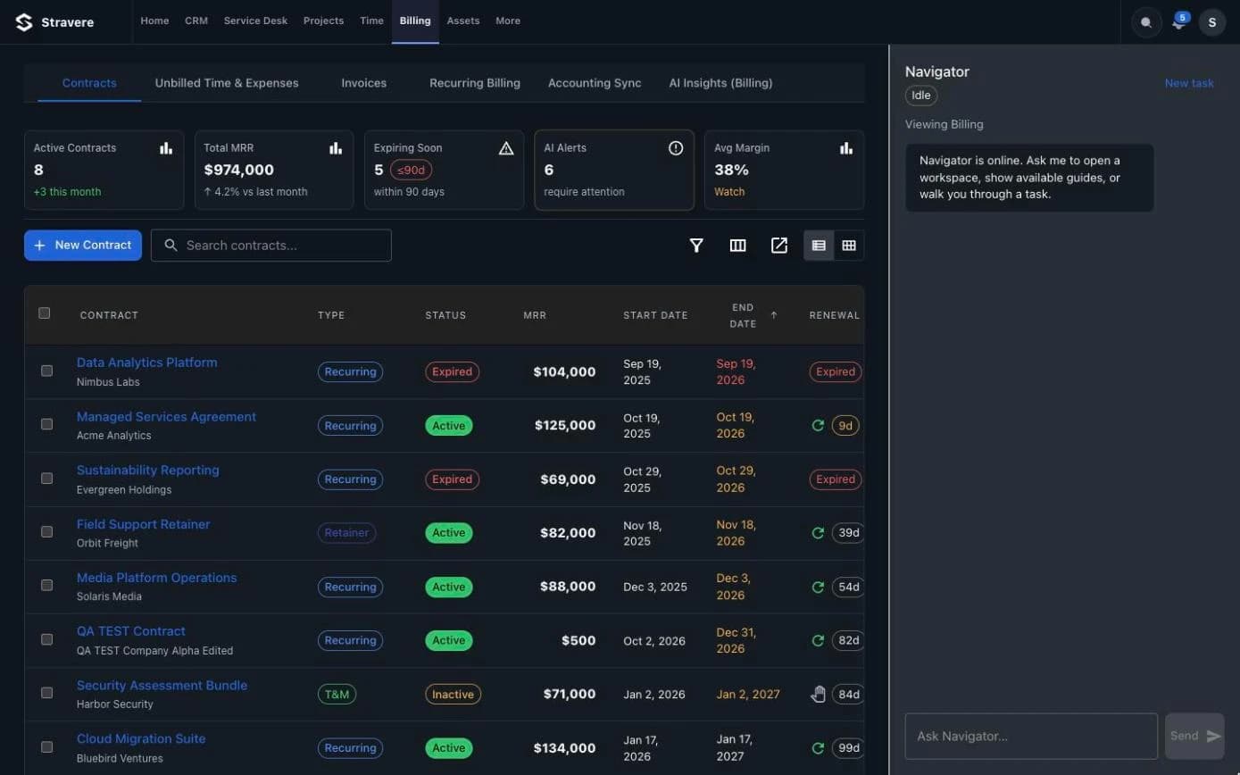The width and height of the screenshot is (1240, 775).
Task: Switch to list view
Action: tap(819, 246)
